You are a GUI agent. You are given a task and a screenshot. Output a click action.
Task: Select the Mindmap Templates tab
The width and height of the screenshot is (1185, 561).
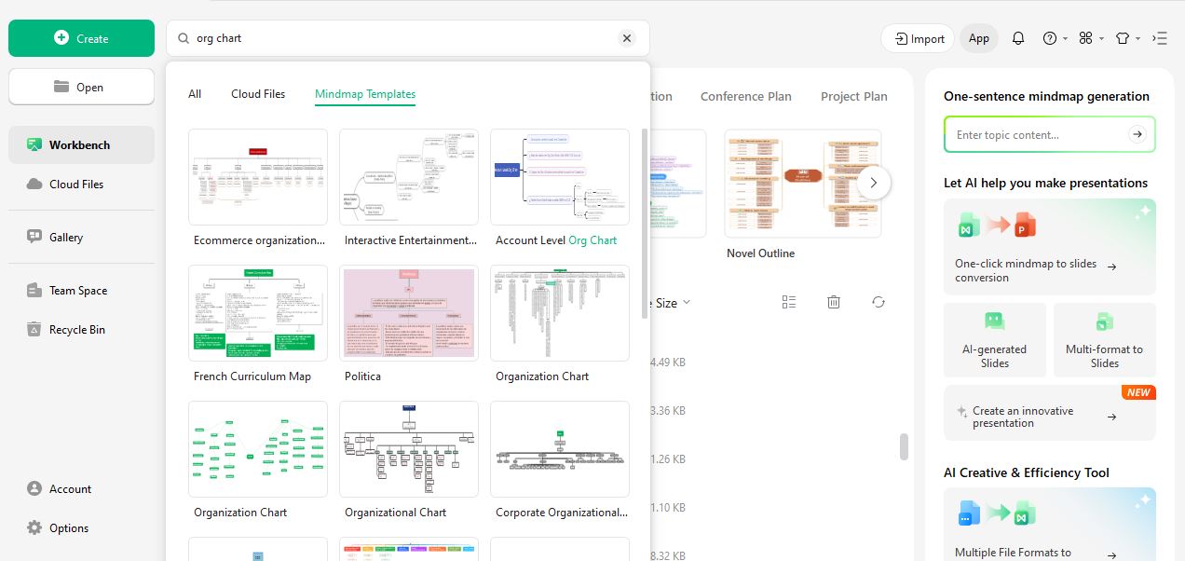pos(365,94)
